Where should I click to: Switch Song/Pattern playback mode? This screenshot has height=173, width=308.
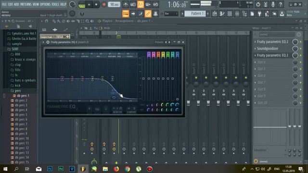pyautogui.click(x=82, y=5)
